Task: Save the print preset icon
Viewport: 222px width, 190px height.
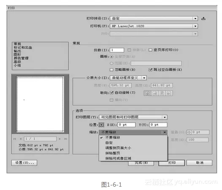Action: coord(203,19)
